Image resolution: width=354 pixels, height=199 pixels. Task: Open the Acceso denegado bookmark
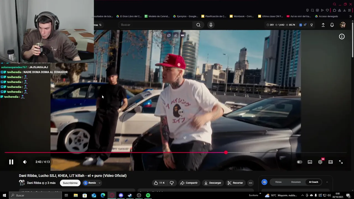click(x=327, y=16)
